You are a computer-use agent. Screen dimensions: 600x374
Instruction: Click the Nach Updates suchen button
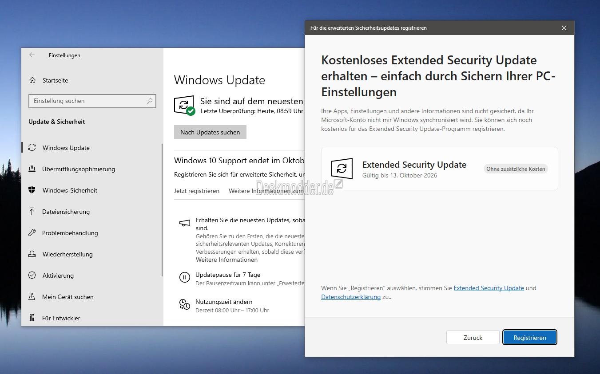tap(210, 132)
